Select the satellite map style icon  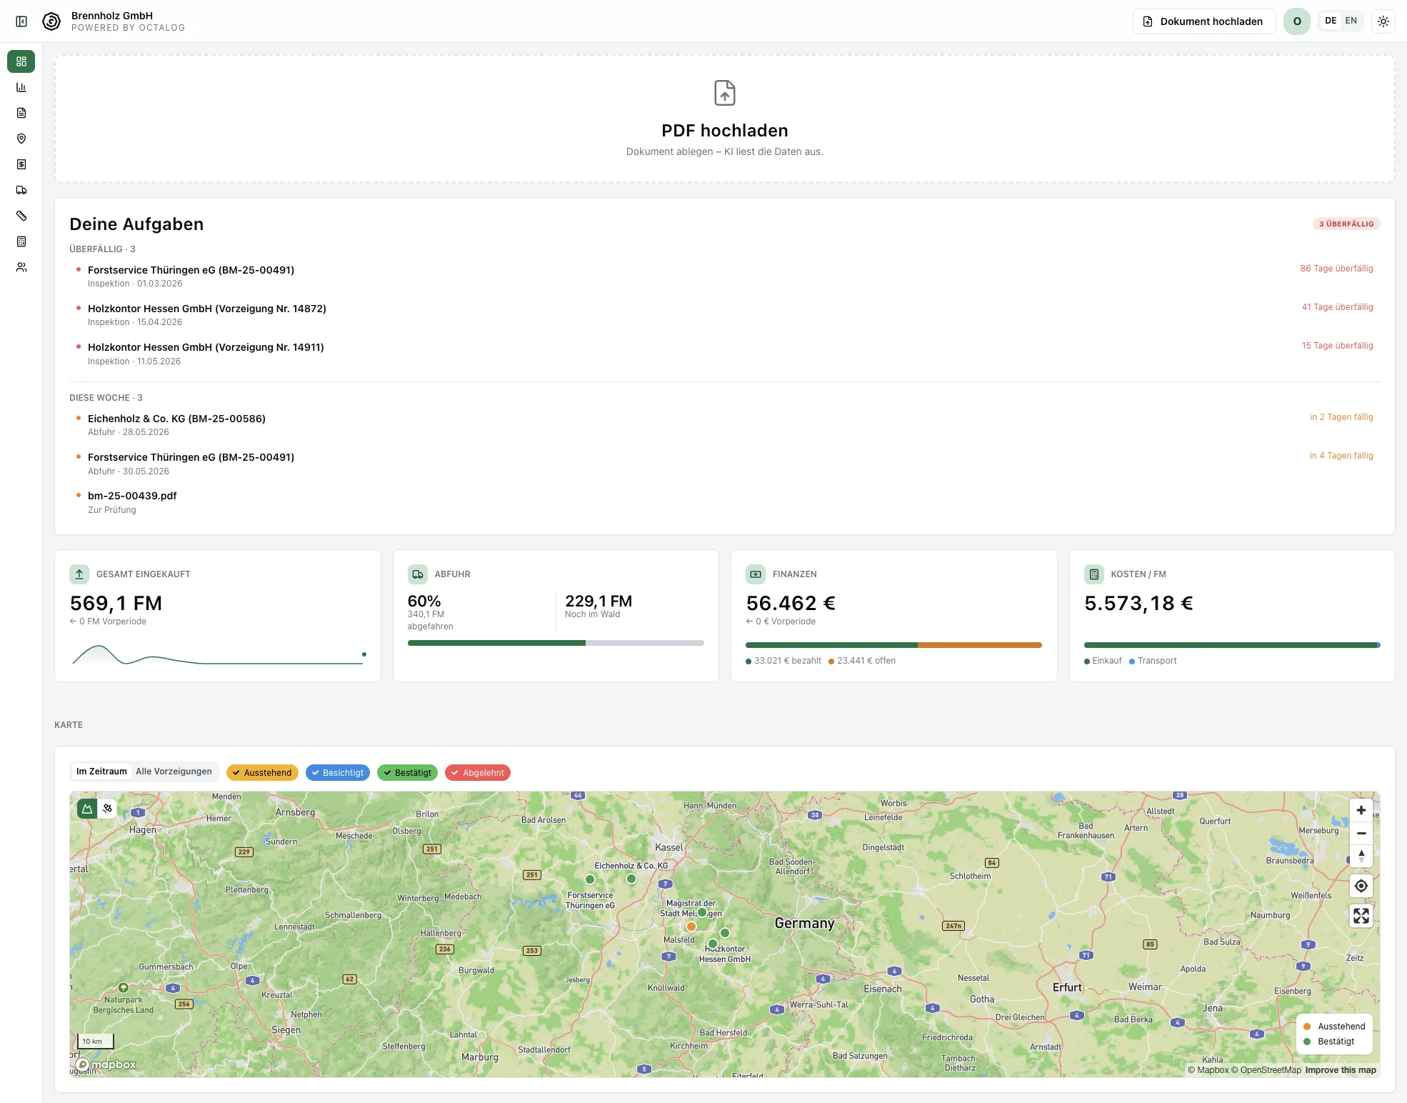(x=107, y=809)
